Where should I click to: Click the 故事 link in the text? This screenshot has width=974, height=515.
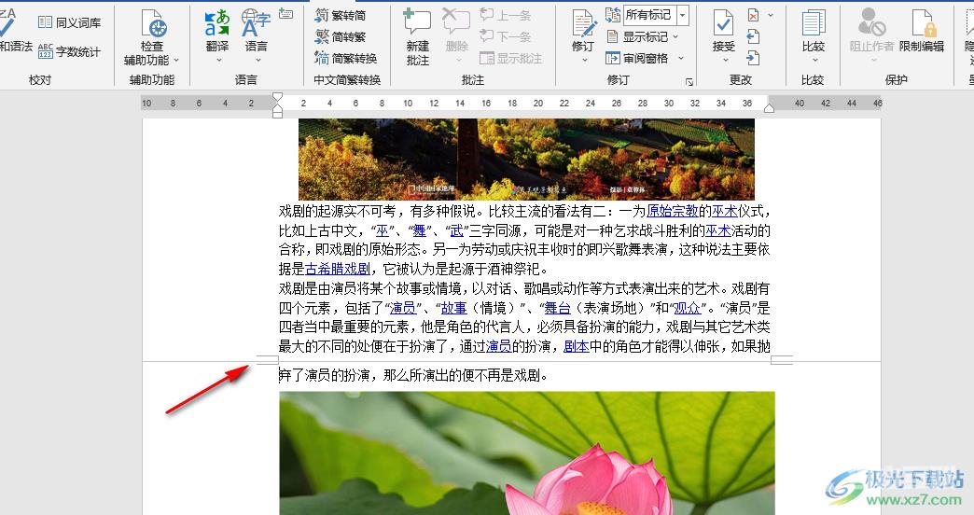coord(453,308)
